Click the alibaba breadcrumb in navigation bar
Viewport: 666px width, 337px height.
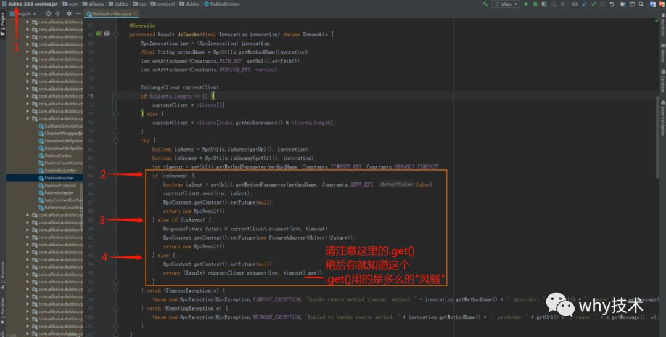pos(94,4)
